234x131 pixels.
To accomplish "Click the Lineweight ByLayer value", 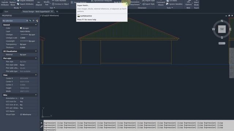I will (29, 41).
